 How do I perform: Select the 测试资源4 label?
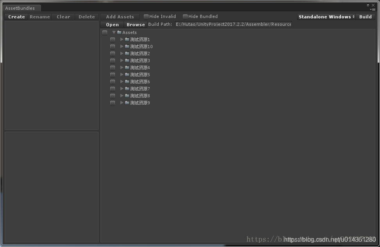tap(140, 68)
